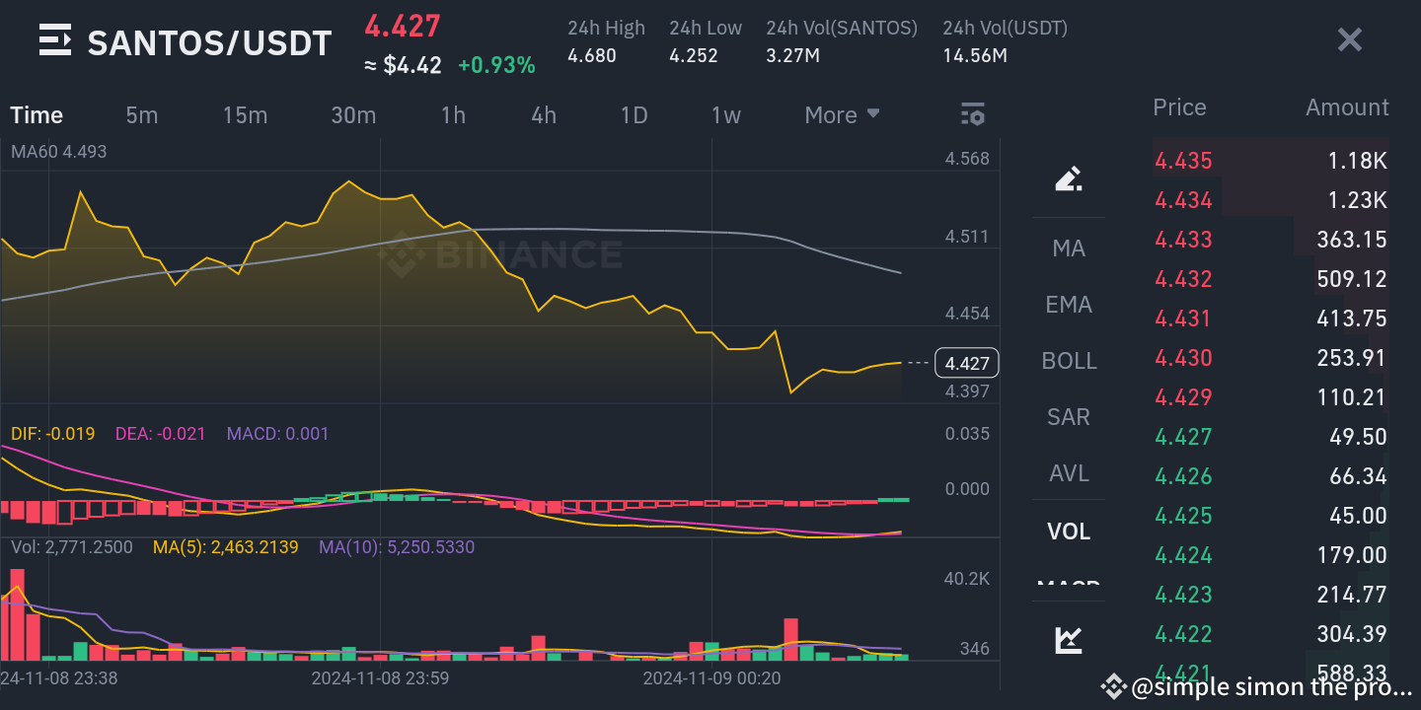Click the 2024-11-08 23:59 time axis label
Image resolution: width=1421 pixels, height=710 pixels.
(x=380, y=678)
